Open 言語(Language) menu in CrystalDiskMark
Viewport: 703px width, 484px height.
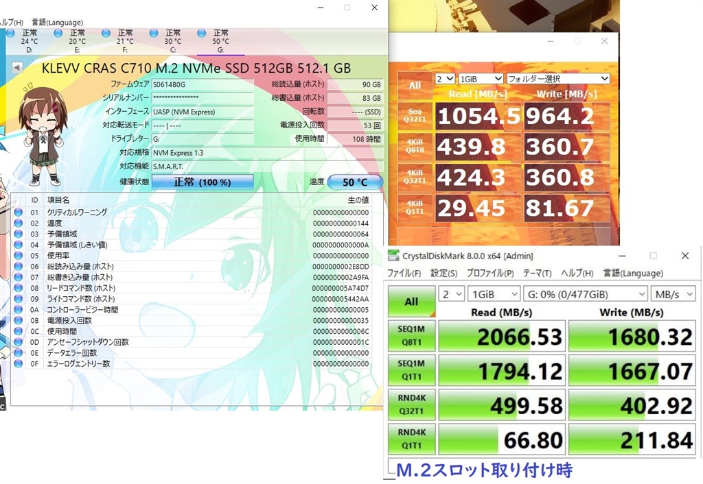click(633, 273)
